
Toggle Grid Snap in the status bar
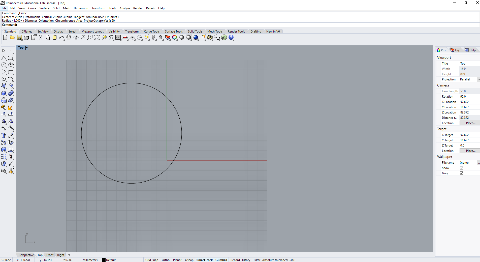click(x=152, y=260)
